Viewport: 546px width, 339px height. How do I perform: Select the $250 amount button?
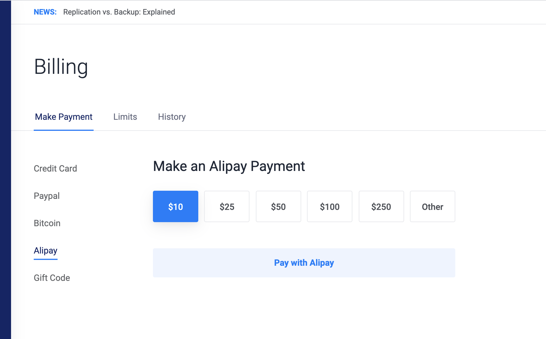click(x=381, y=206)
